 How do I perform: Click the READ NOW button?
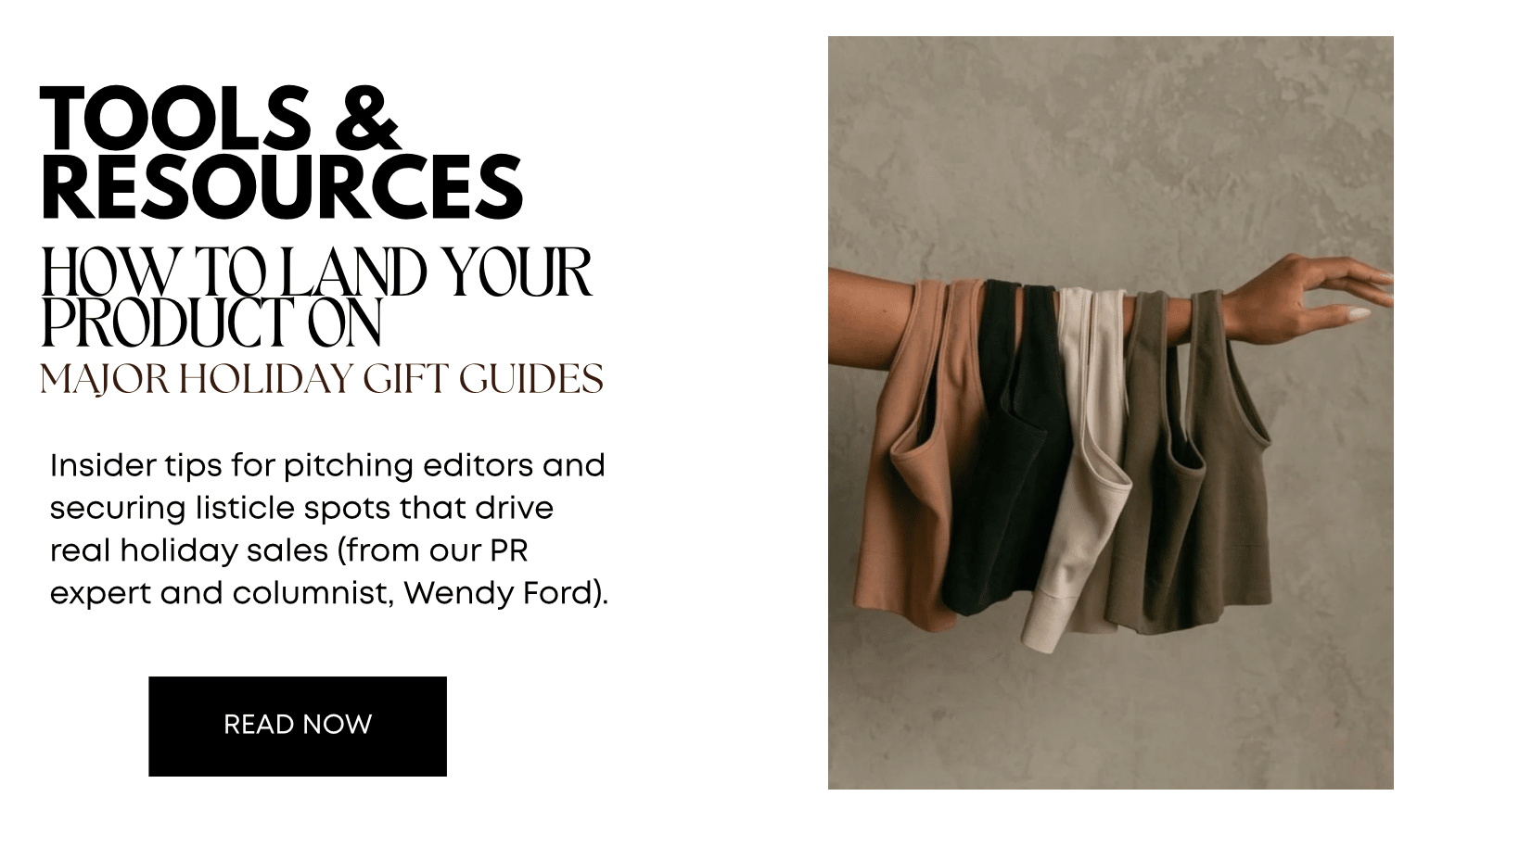tap(298, 726)
